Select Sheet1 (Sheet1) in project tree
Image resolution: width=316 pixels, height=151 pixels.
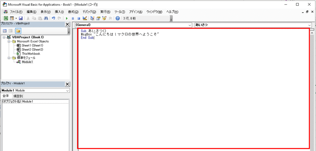(32, 45)
